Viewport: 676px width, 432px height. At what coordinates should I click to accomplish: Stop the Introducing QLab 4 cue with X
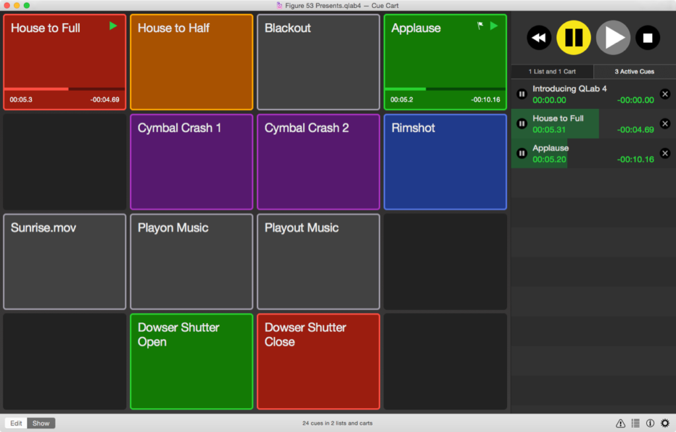coord(665,94)
